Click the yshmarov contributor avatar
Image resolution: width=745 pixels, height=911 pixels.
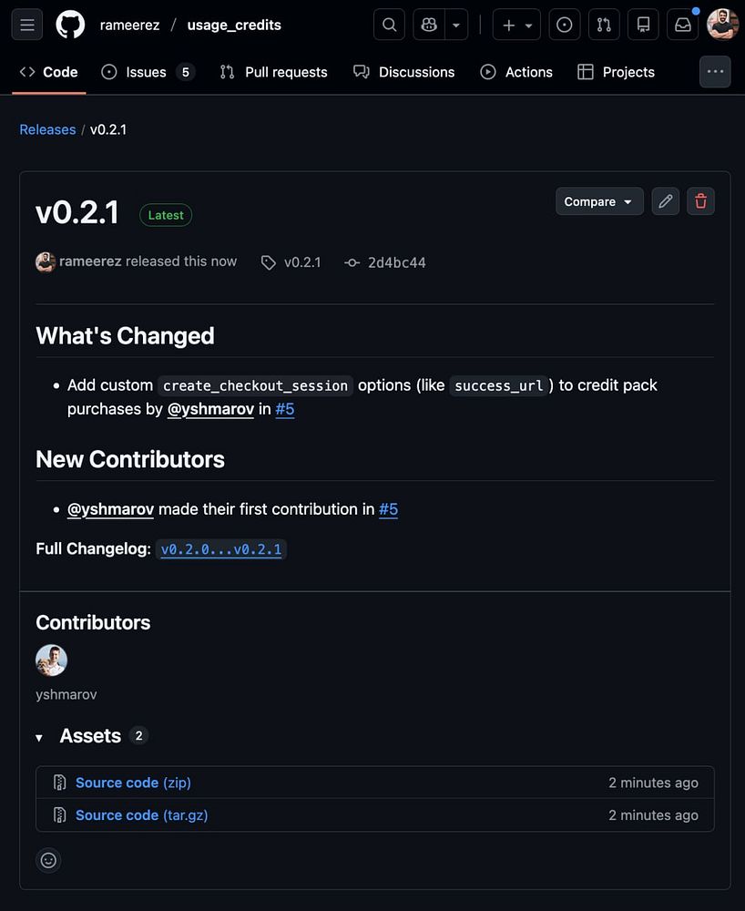pyautogui.click(x=51, y=660)
